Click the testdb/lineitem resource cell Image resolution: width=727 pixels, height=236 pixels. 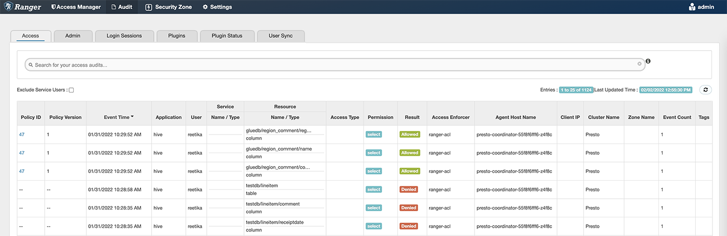pos(285,189)
